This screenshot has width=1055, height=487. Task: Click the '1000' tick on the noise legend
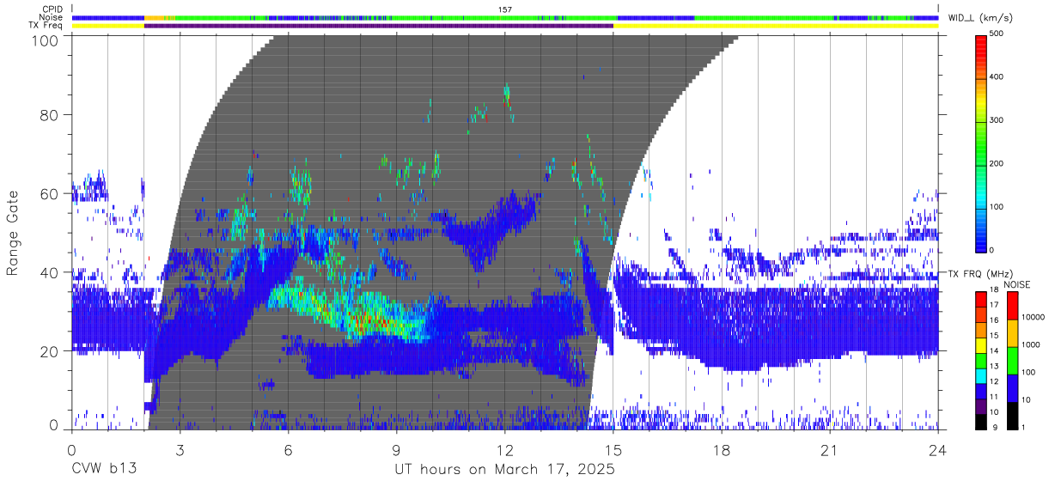tap(1033, 344)
